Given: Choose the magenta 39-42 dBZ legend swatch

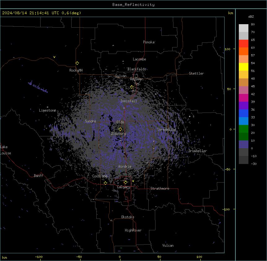Looking at the screenshot, I should coord(243,98).
